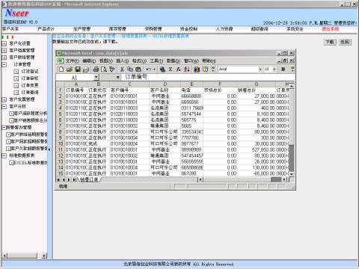The height and width of the screenshot is (269, 359).
Task: Click the 下载 download button
Action: click(x=330, y=42)
